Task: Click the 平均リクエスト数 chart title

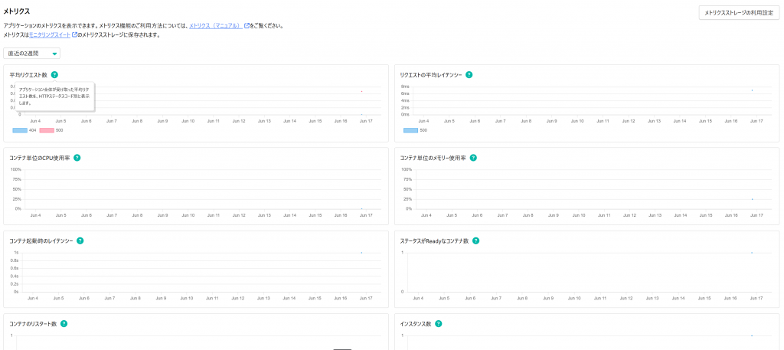Action: click(x=28, y=75)
